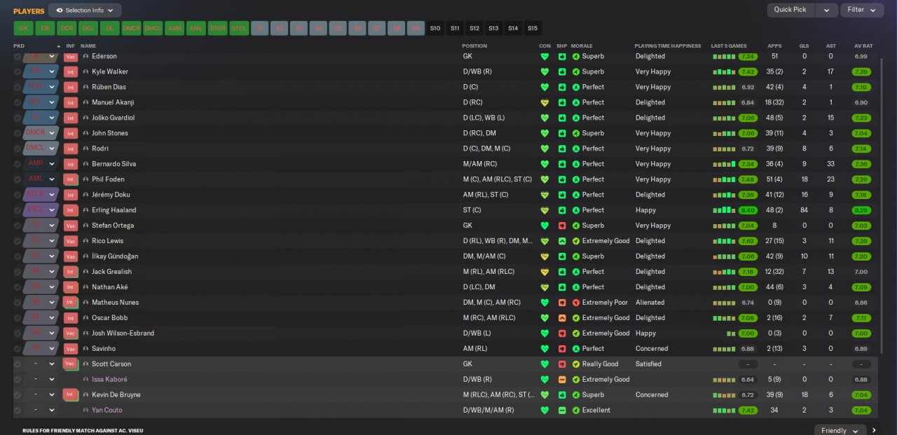Open İlkay Gündoğan's player profile link

point(115,256)
